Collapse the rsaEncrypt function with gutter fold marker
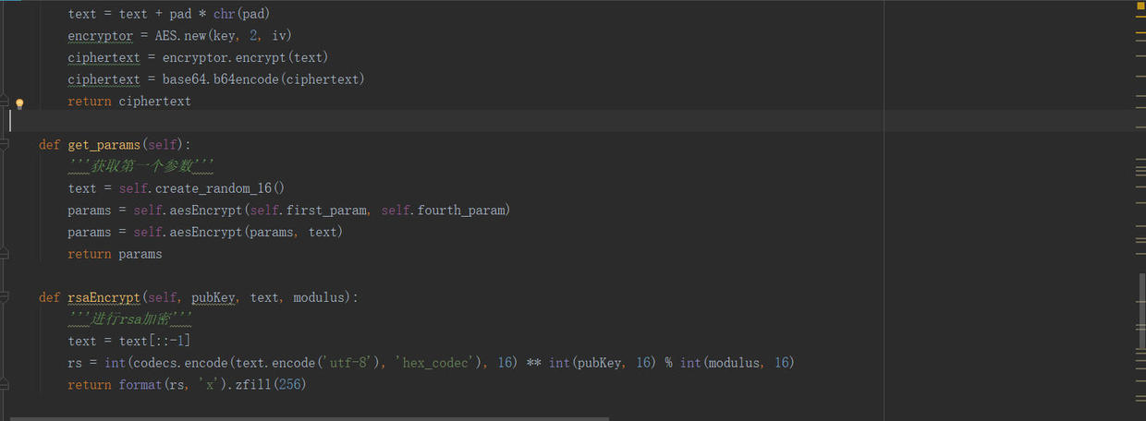The height and width of the screenshot is (421, 1146). tap(6, 297)
